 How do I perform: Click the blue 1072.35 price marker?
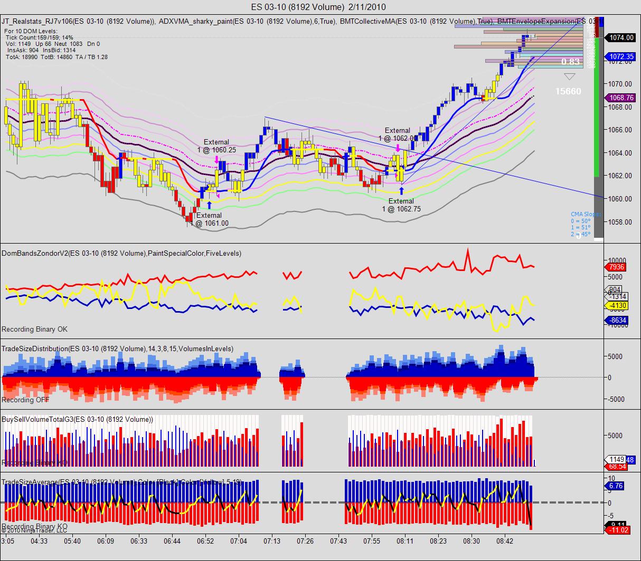pos(620,56)
